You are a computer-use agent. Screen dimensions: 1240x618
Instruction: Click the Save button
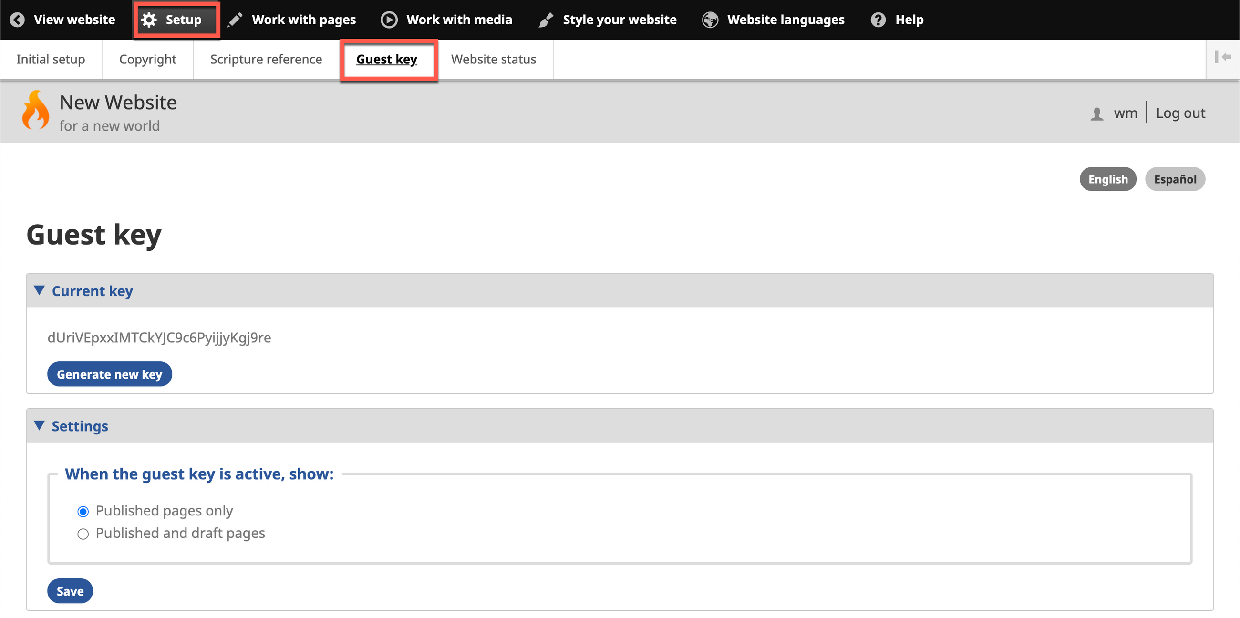point(70,591)
